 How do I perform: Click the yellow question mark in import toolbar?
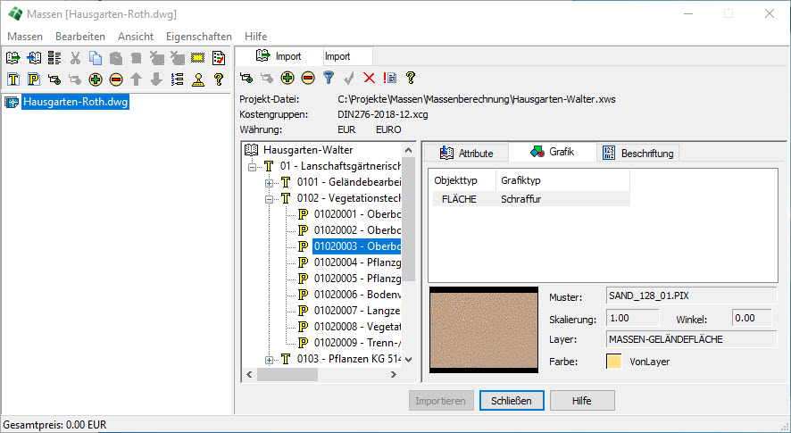pos(411,78)
